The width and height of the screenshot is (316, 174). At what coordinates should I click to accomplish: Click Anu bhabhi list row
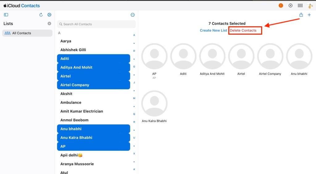click(94, 129)
